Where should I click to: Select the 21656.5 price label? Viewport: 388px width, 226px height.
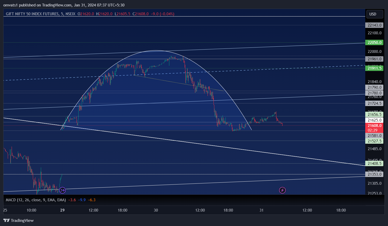374,115
